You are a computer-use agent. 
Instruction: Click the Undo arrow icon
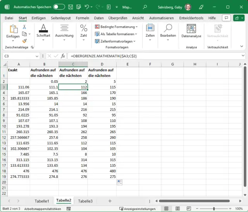(x=87, y=7)
